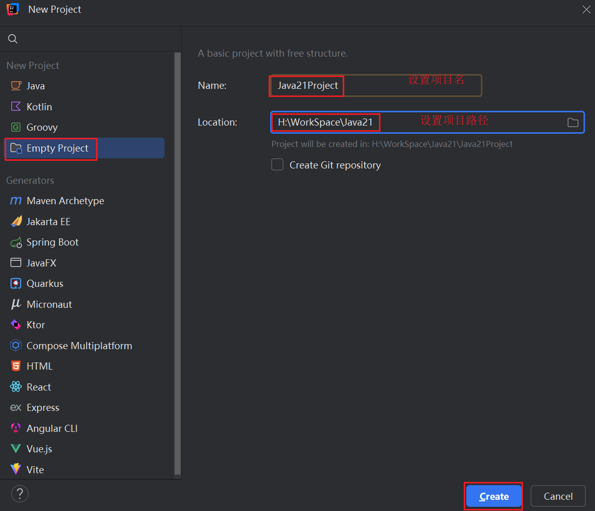Select Compose Multiplatform generator
595x511 pixels.
click(x=84, y=346)
